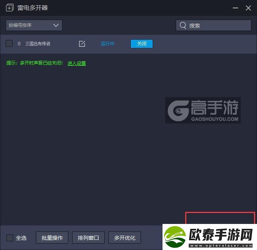Click the 搜索 search input field
The image size is (257, 250).
214,25
